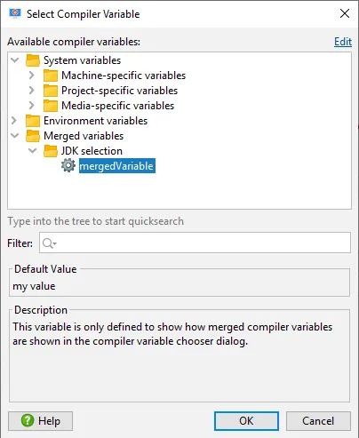Viewport: 359px width, 438px height.
Task: Open the filter search magnifier options
Action: [x=49, y=243]
